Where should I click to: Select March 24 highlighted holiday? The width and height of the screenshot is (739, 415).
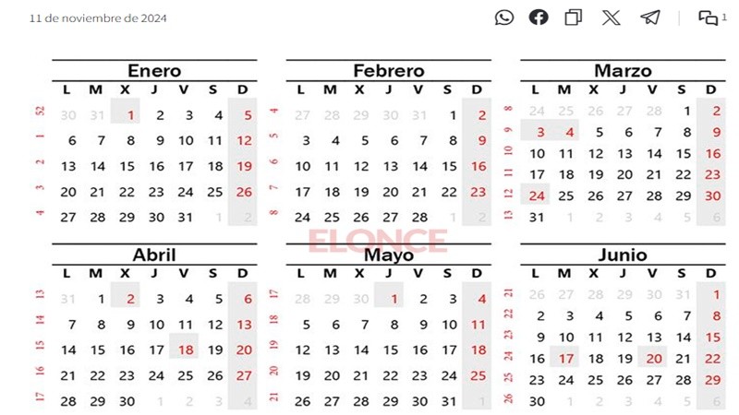(537, 196)
